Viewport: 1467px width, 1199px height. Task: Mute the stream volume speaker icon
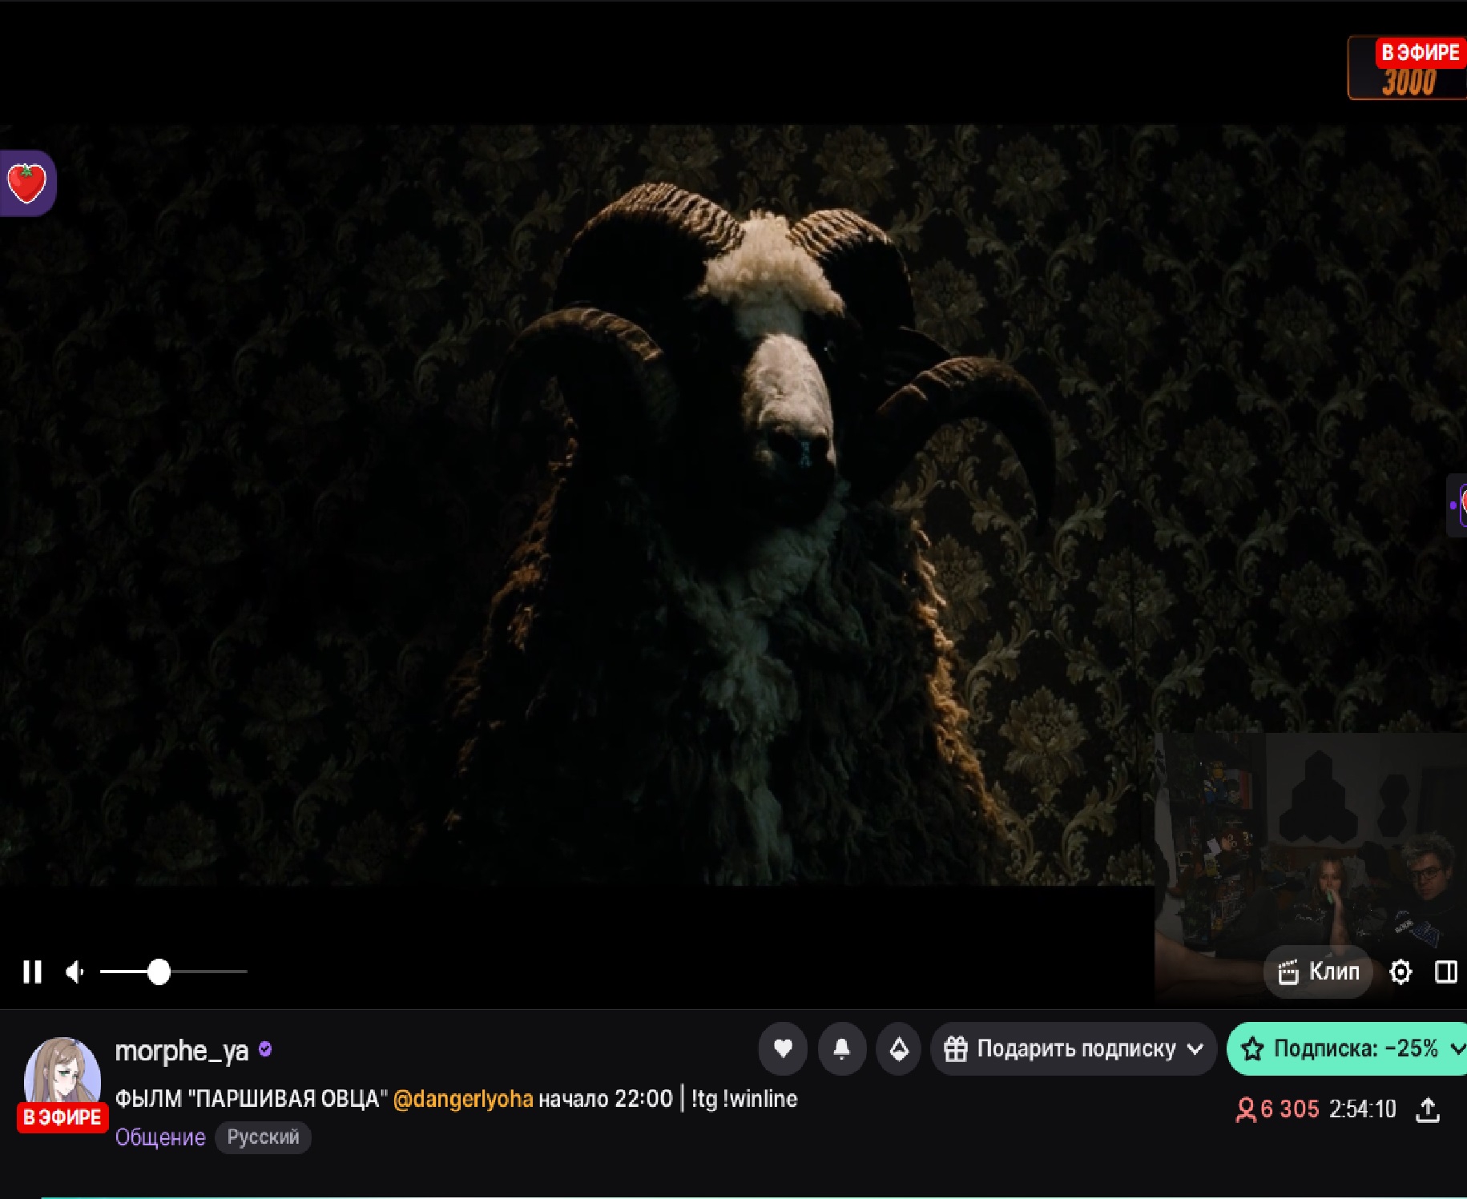click(x=75, y=972)
